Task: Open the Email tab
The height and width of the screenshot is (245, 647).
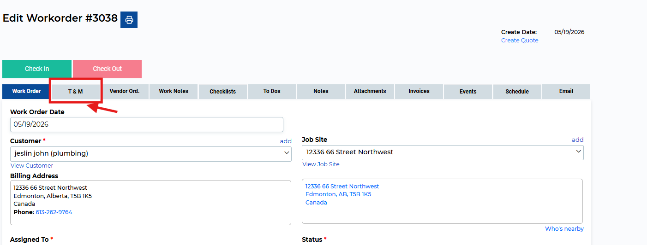Action: (566, 91)
